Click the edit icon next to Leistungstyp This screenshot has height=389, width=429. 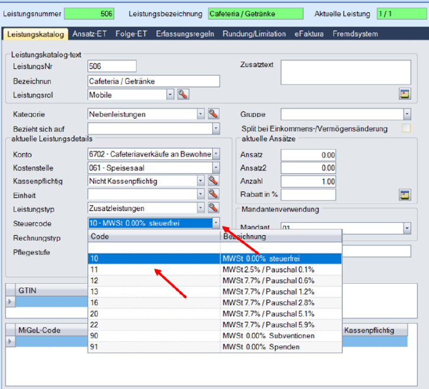(213, 208)
